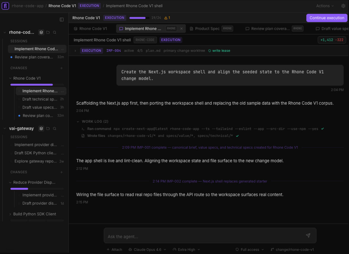Click the search icon beside vai-gateway
This screenshot has height=254, width=349.
54,129
